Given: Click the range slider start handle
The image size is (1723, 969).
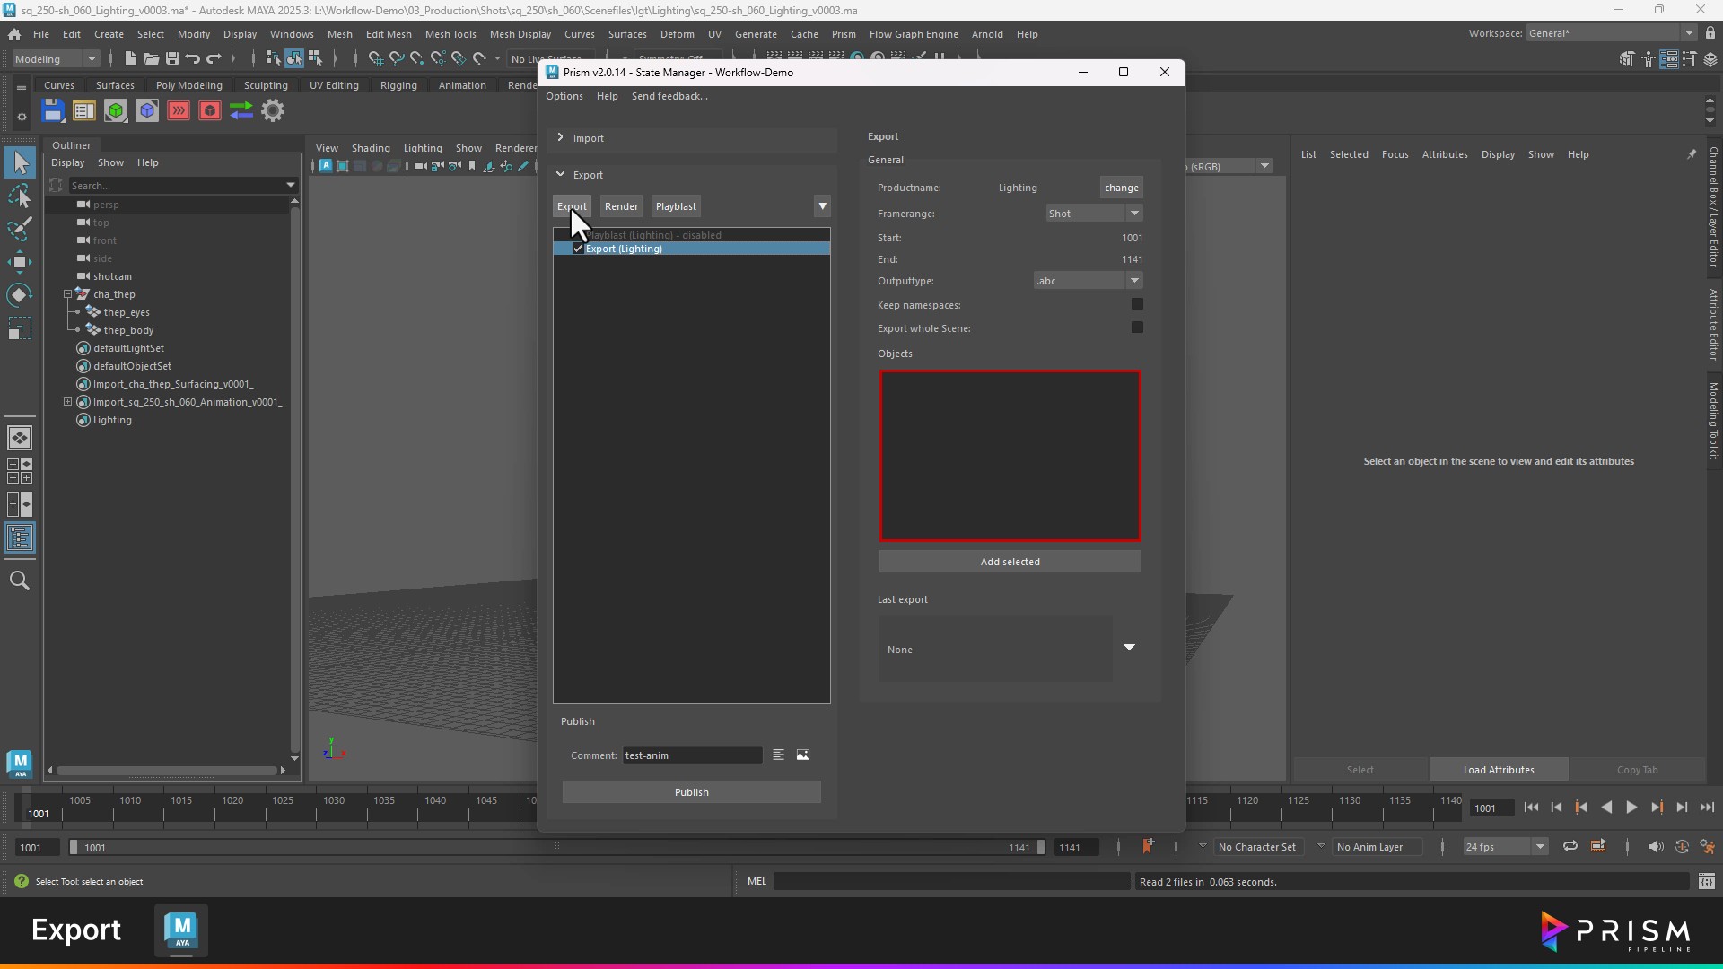Looking at the screenshot, I should coord(74,847).
